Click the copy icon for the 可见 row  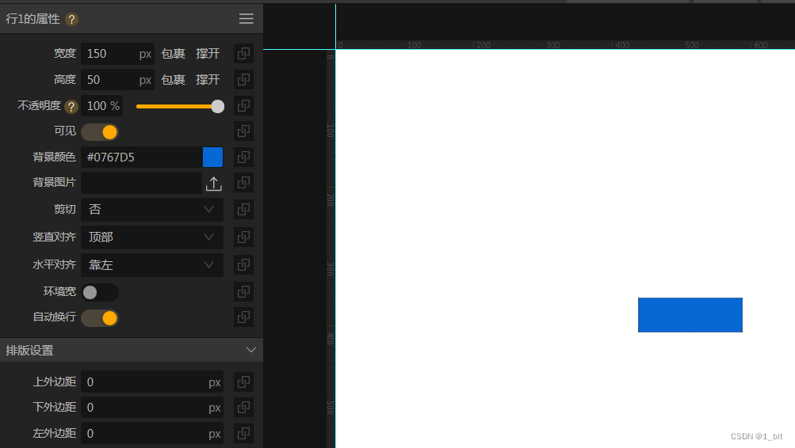(x=243, y=131)
